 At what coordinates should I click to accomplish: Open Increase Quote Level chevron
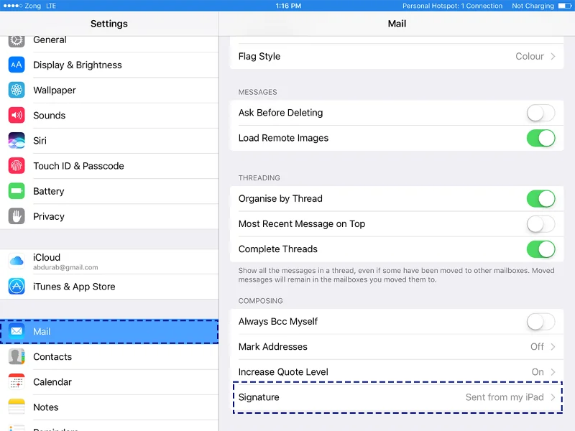point(553,372)
